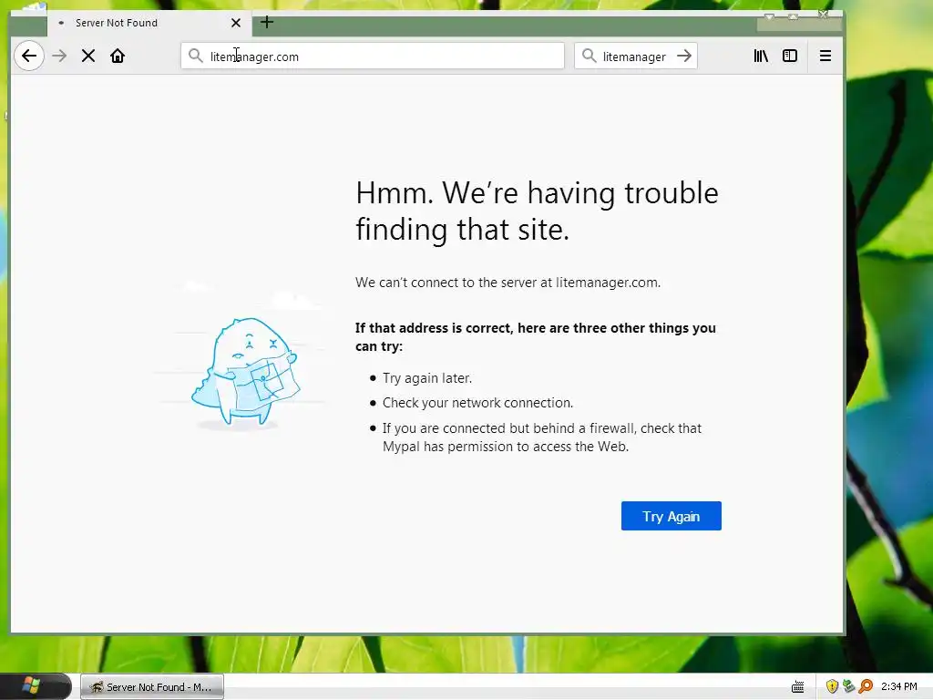Click the 2:34 PM clock

[x=899, y=686]
